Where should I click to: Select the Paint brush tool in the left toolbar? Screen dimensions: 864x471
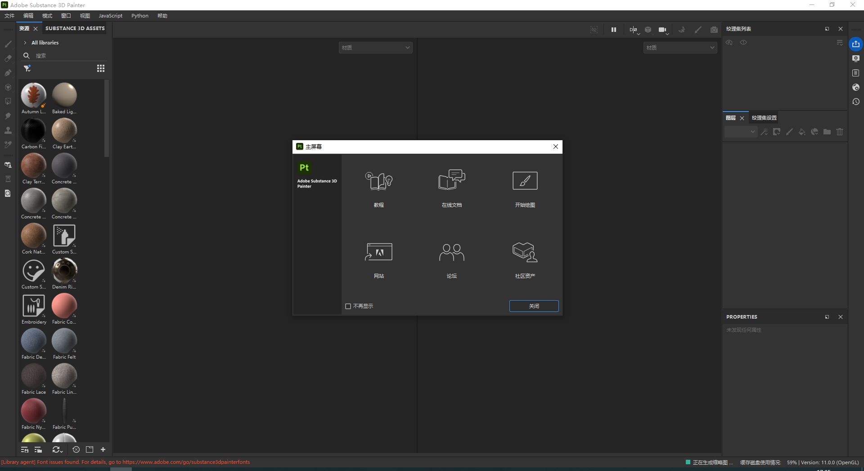point(8,44)
